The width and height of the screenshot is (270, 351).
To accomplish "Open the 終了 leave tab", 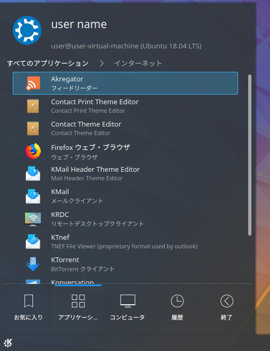I will 226,307.
